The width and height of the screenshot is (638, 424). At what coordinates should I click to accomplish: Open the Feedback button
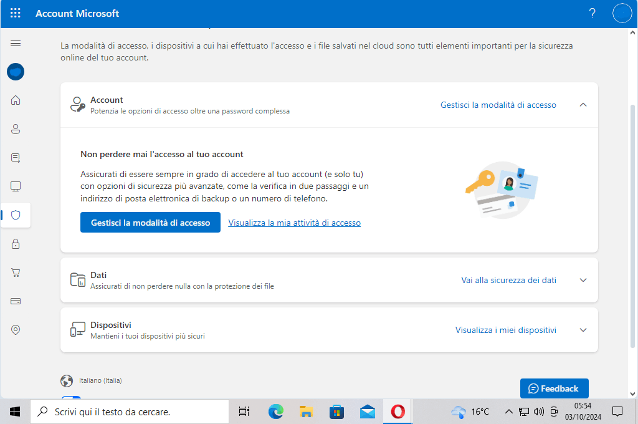click(554, 388)
